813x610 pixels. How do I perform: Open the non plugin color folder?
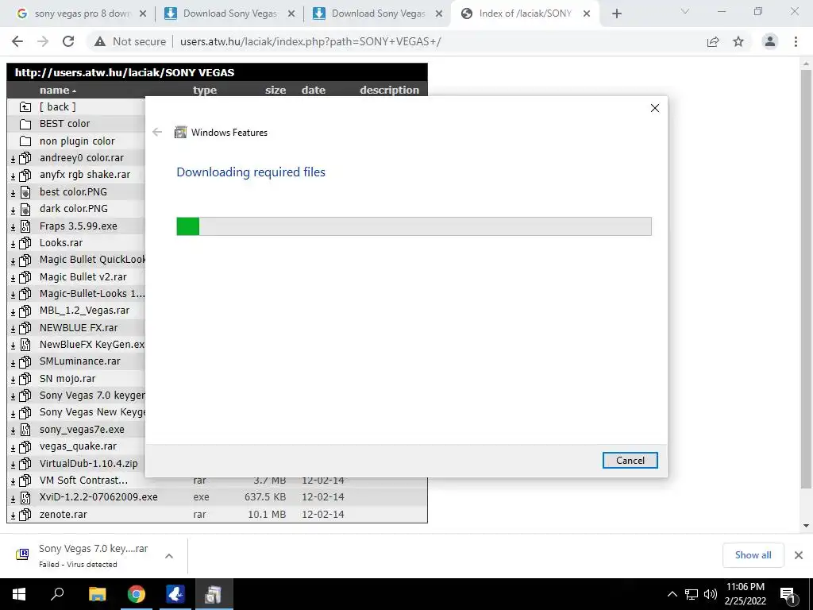point(77,141)
